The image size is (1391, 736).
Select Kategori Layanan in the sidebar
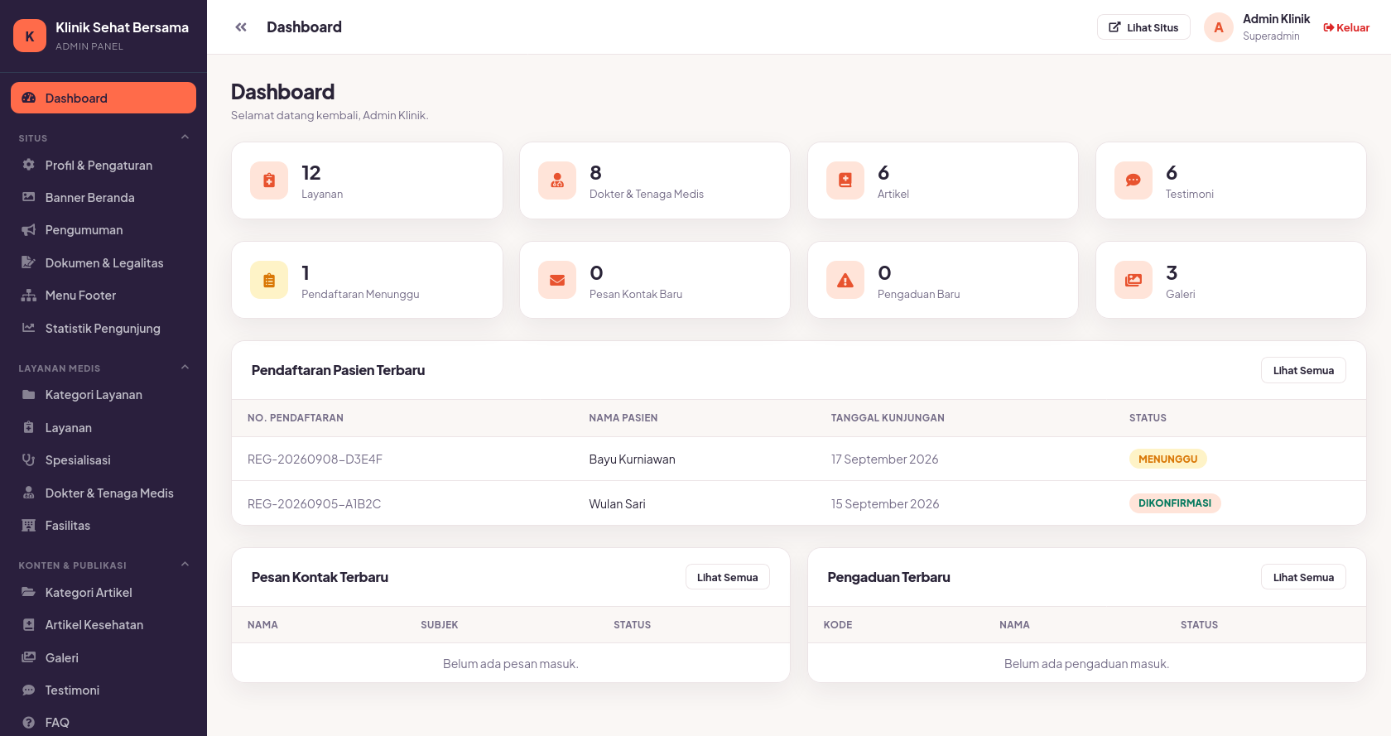(103, 395)
